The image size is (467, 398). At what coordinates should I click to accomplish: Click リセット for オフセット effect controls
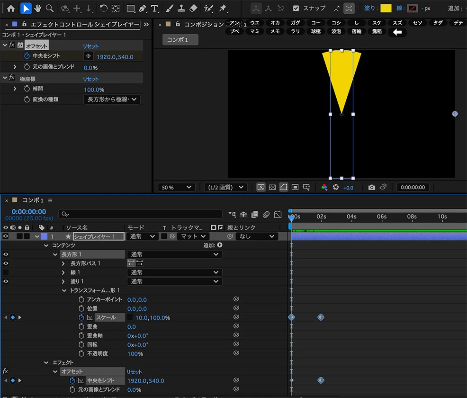90,46
